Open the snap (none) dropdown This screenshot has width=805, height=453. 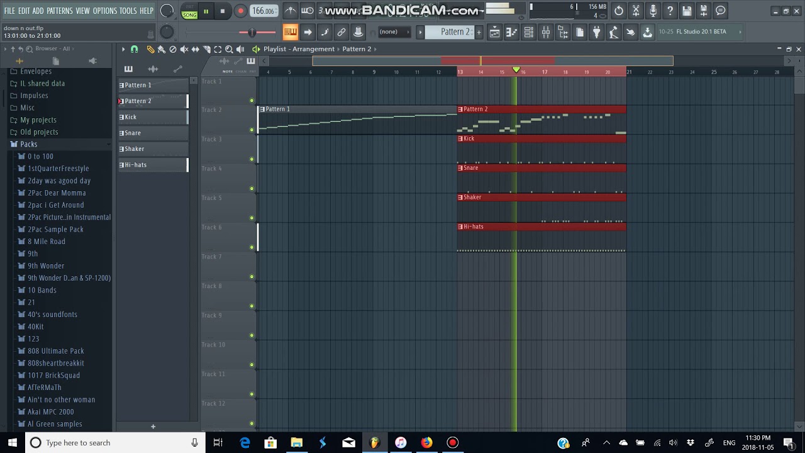[394, 32]
